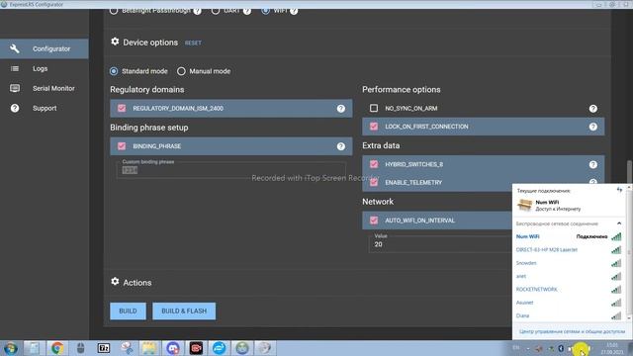
Task: Show help for HYBRID_SWITCHES_8 option
Action: 593,165
